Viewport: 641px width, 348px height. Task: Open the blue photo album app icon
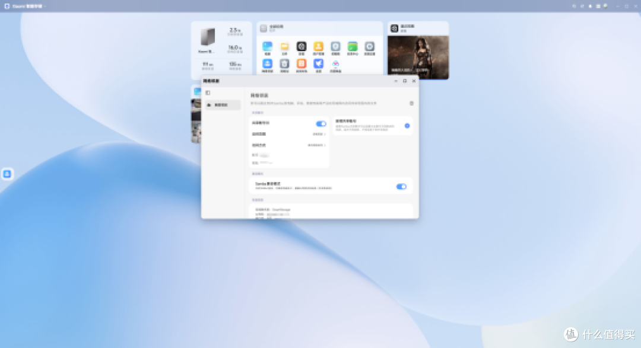coord(267,47)
